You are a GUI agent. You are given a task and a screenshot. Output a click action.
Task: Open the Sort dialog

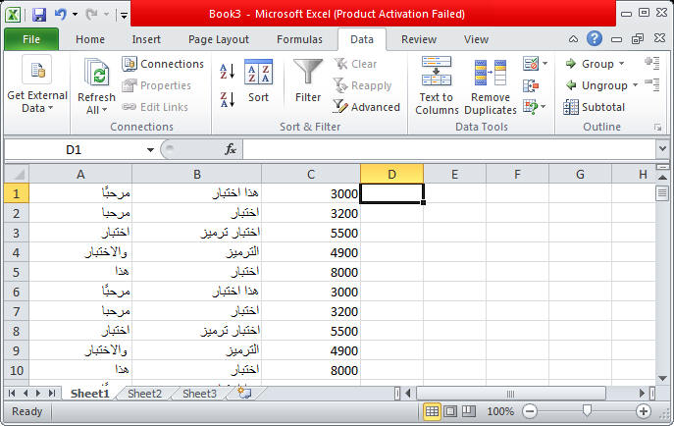coord(258,81)
